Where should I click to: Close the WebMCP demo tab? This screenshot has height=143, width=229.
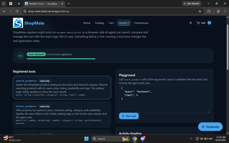coord(62,4)
